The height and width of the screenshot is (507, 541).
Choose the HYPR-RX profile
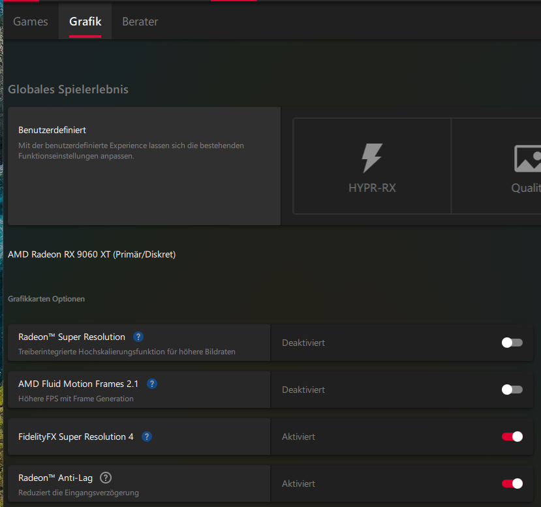click(x=372, y=166)
